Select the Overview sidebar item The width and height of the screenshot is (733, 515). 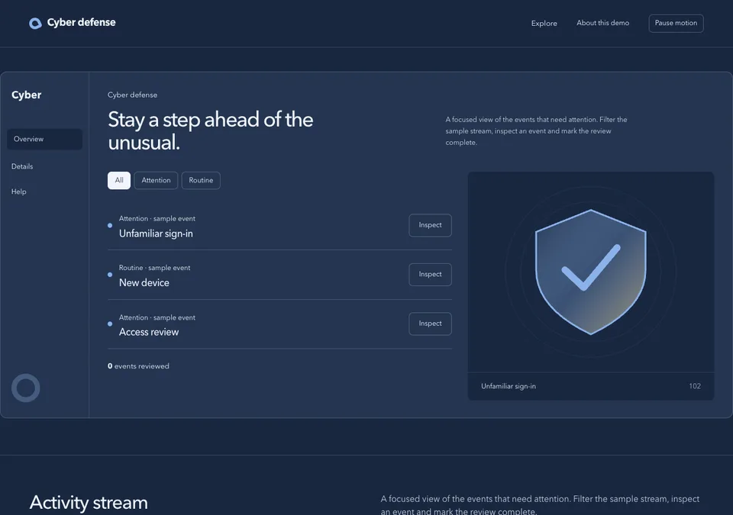coord(45,140)
